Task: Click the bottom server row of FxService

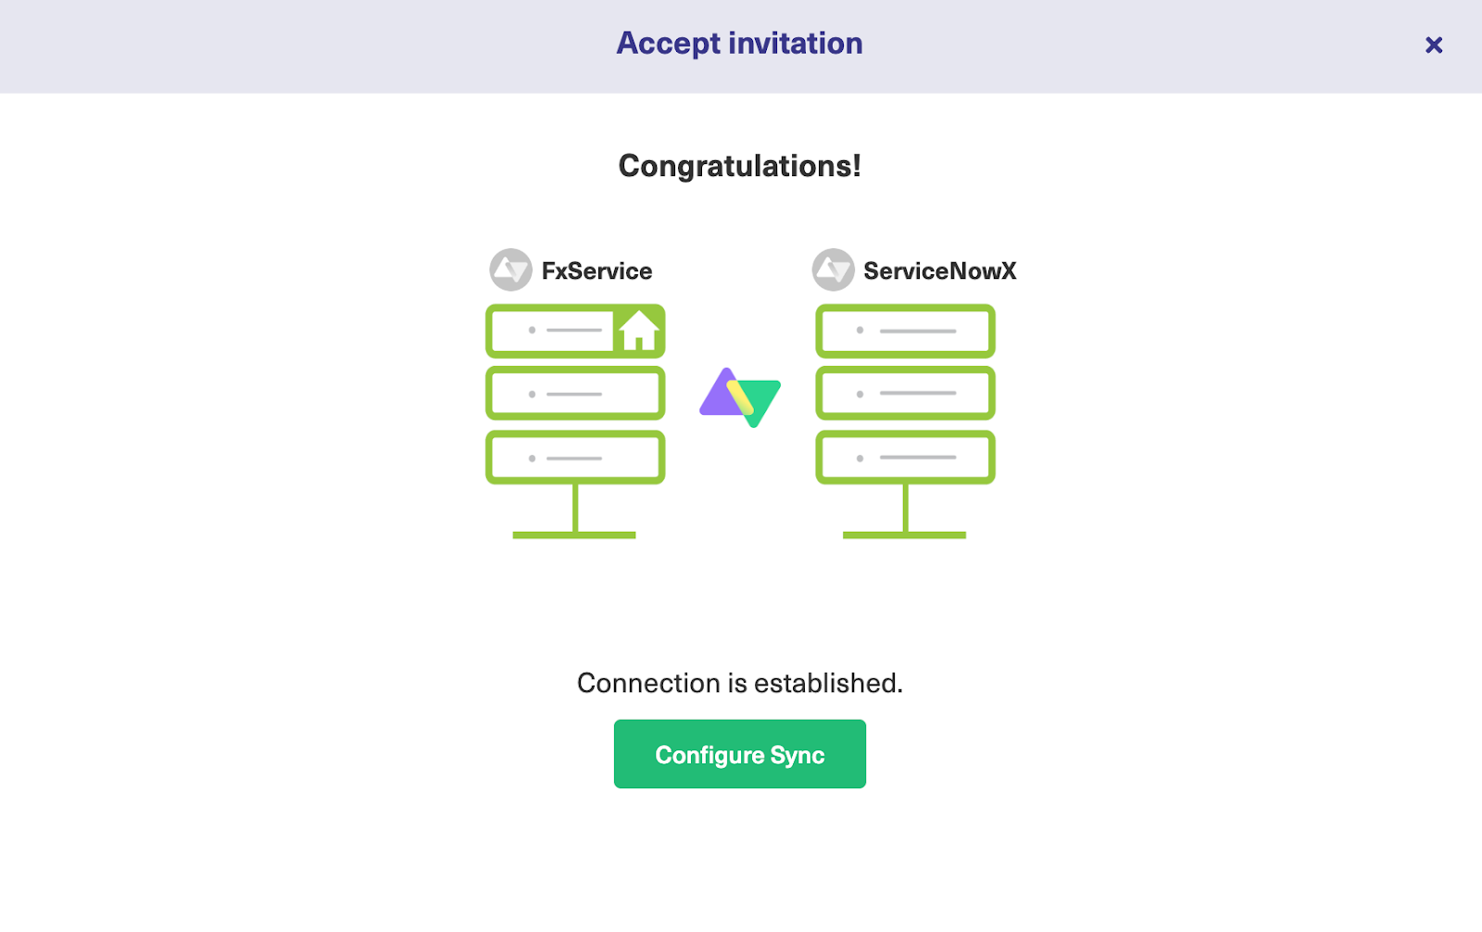Action: (574, 456)
